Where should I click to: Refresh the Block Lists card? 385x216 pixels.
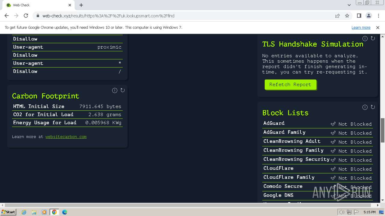[x=373, y=107]
